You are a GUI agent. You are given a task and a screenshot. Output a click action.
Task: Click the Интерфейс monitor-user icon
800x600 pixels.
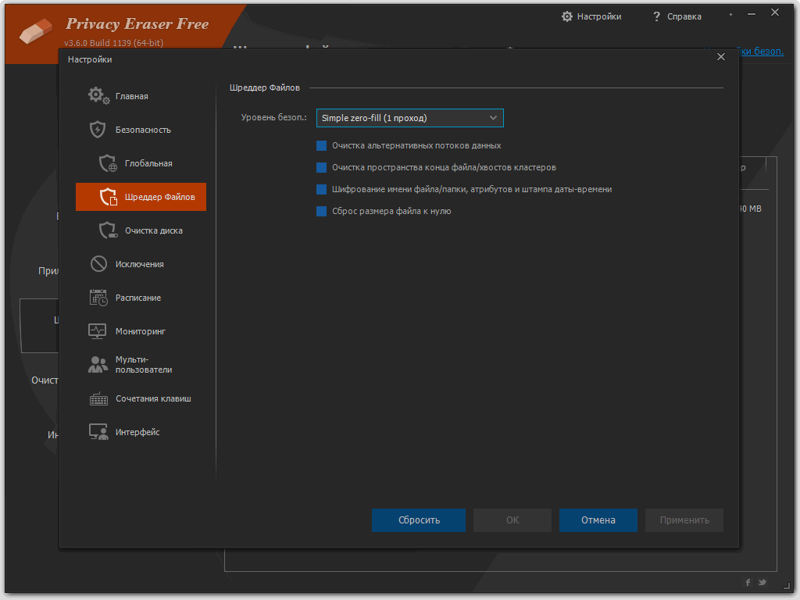click(x=98, y=431)
